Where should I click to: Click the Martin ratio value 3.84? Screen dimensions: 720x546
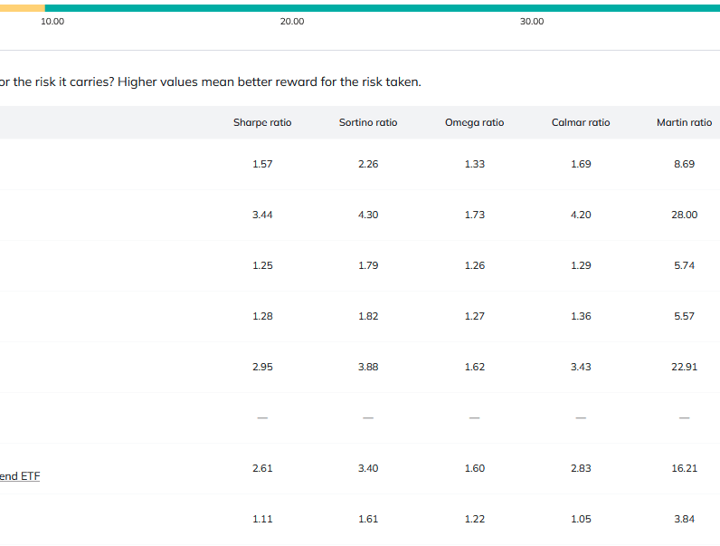[x=684, y=519]
